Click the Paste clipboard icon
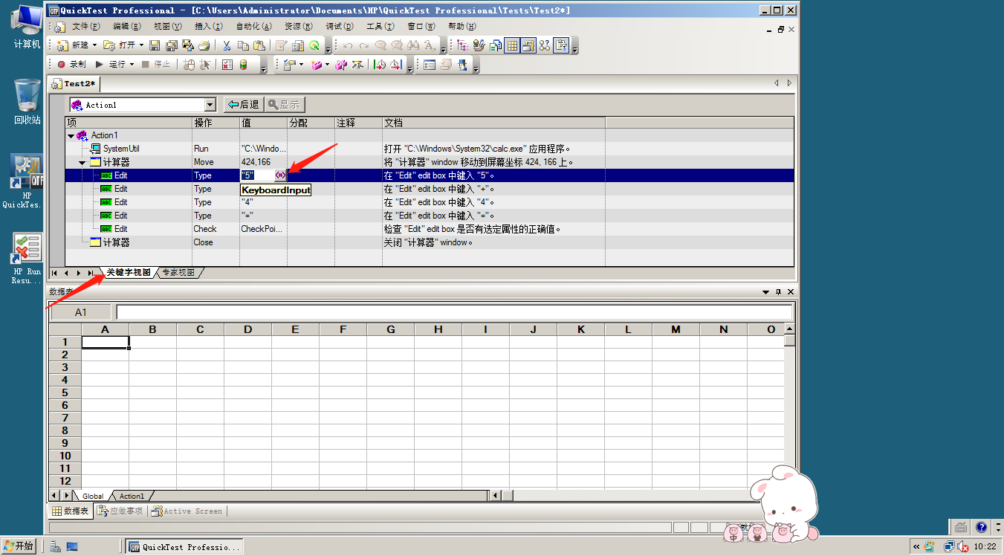Image resolution: width=1004 pixels, height=556 pixels. pyautogui.click(x=259, y=45)
